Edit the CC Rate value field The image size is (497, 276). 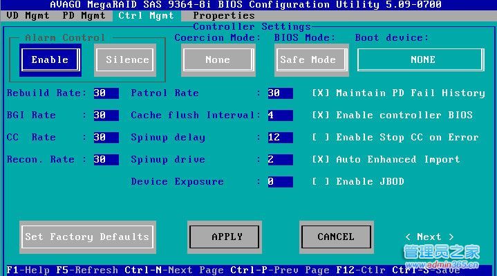(x=106, y=138)
